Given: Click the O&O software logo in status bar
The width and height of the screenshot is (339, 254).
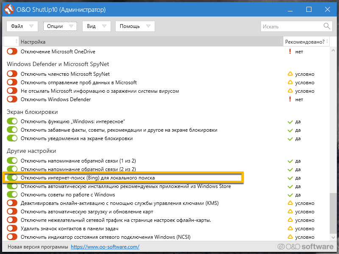Looking at the screenshot, I should point(305,247).
